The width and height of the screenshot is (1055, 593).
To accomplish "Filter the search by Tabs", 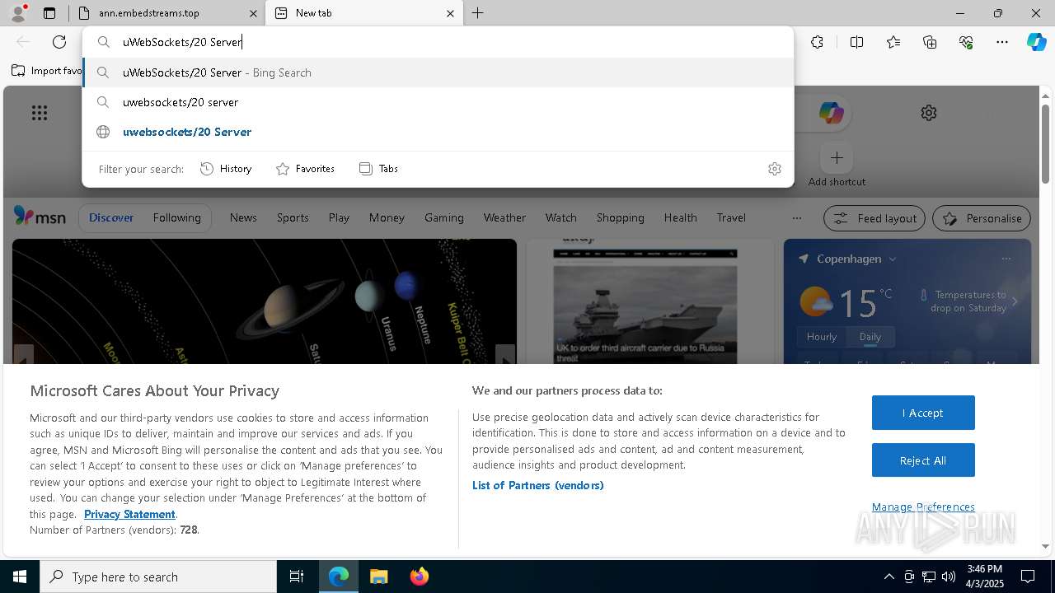I will coord(379,169).
